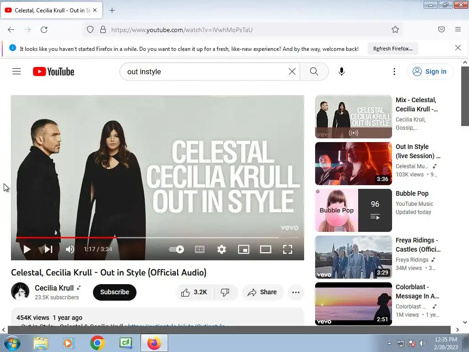Launch Google Chrome from taskbar
The width and height of the screenshot is (469, 352).
(x=97, y=343)
